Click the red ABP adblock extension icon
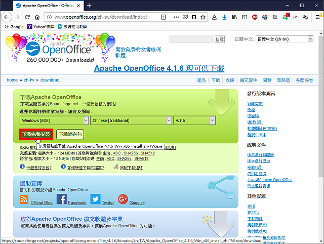This screenshot has height=244, width=324. tap(255, 17)
